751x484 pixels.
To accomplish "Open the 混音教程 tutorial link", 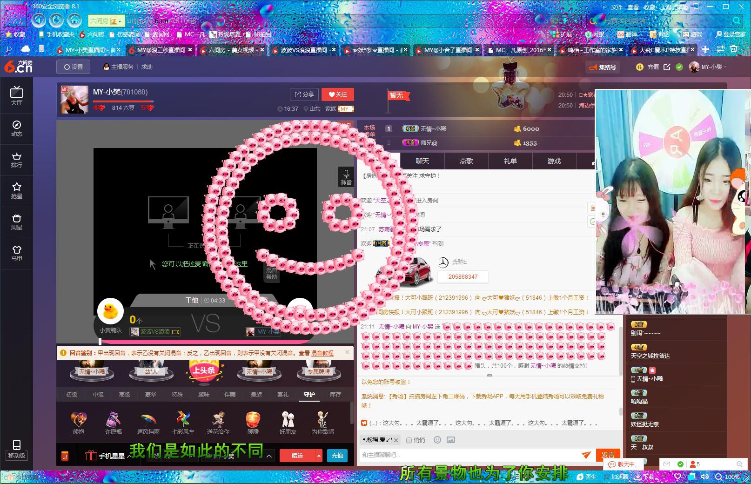I will coord(322,353).
